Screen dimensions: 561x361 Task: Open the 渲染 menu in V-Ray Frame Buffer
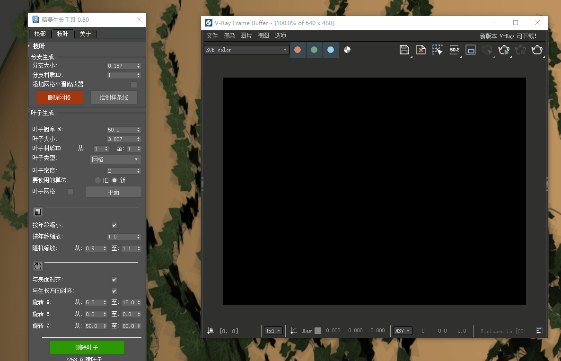pos(229,36)
